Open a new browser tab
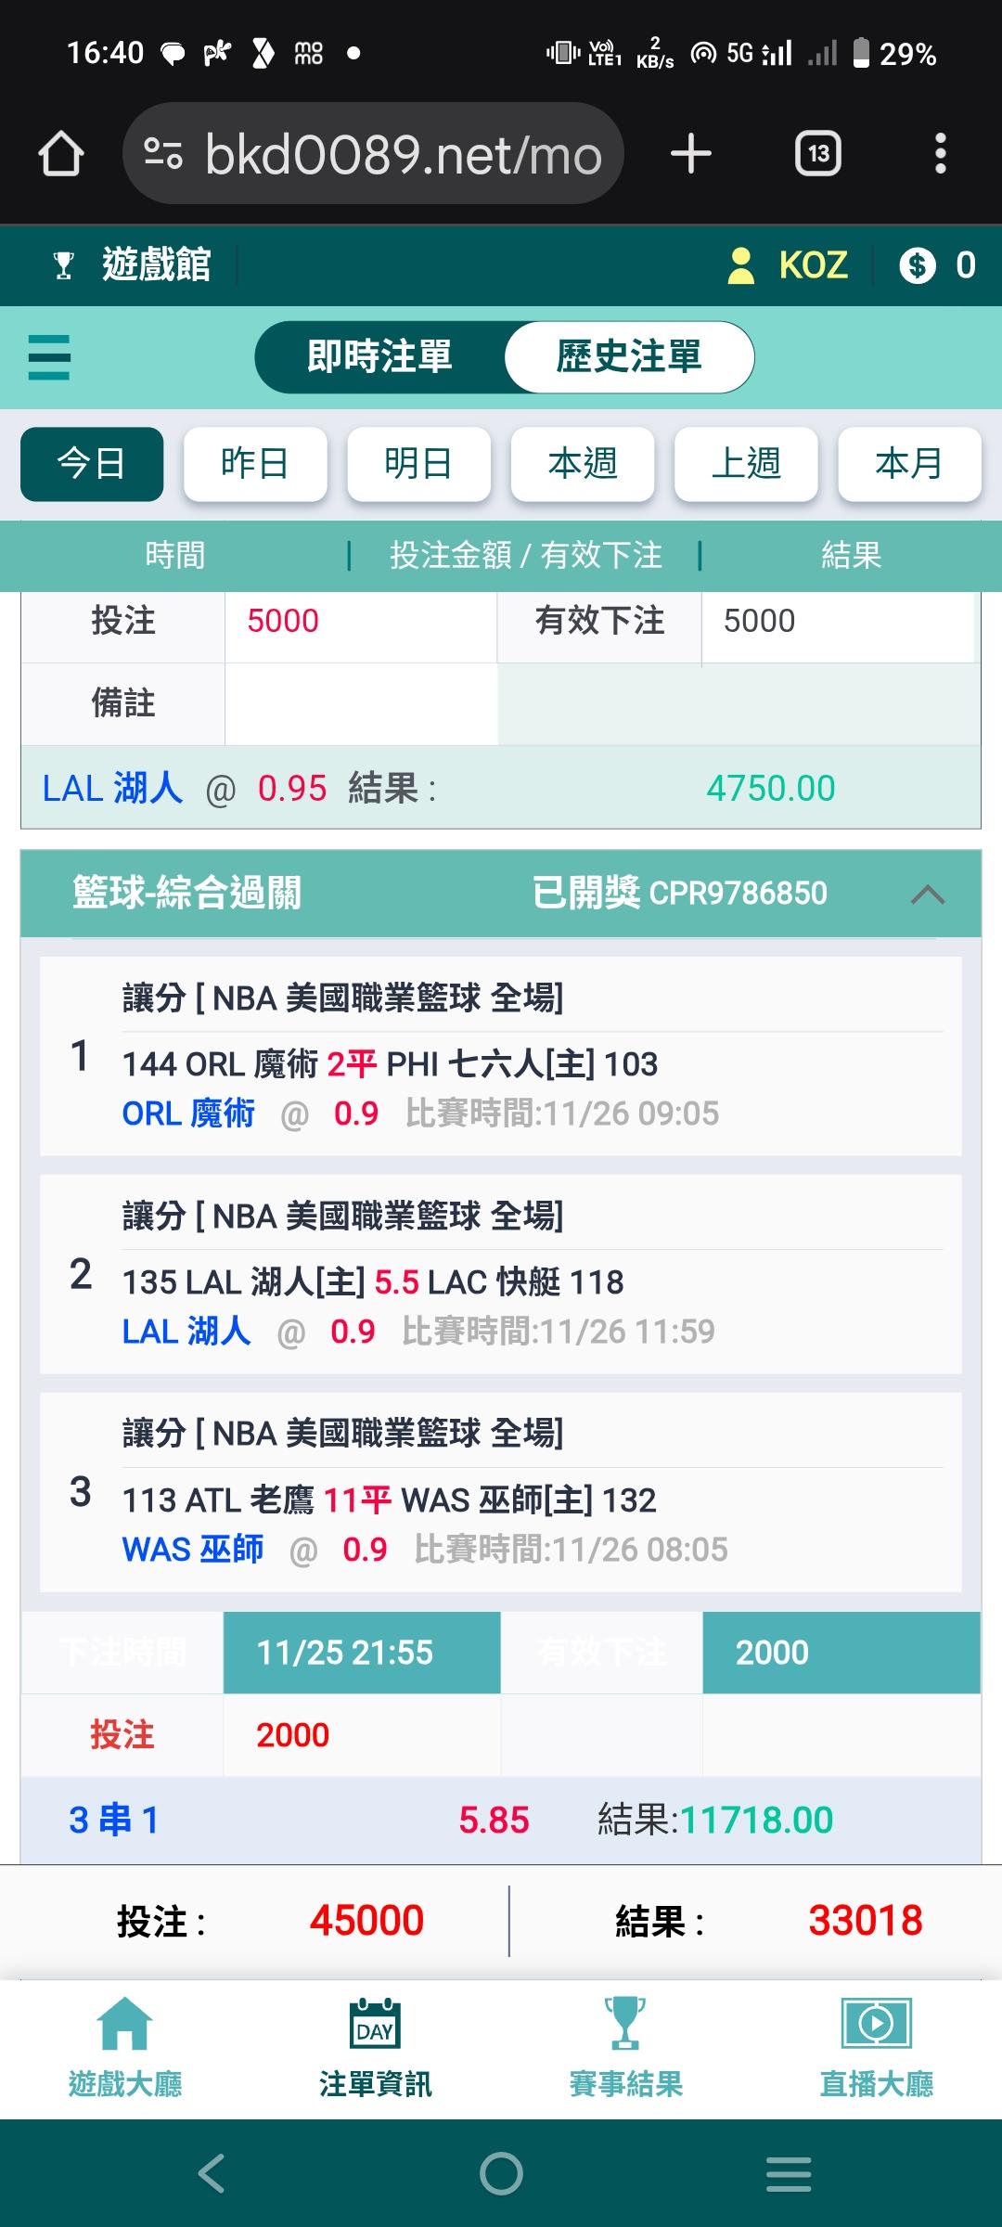The height and width of the screenshot is (2227, 1002). [691, 154]
